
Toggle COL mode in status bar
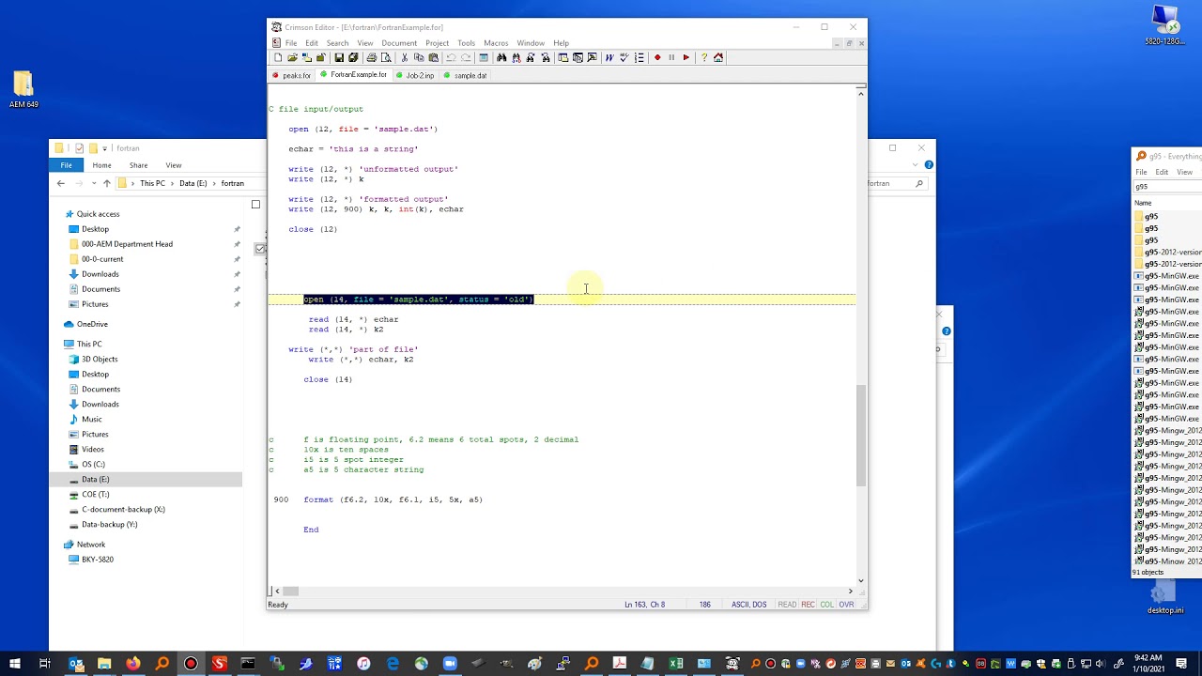tap(826, 605)
